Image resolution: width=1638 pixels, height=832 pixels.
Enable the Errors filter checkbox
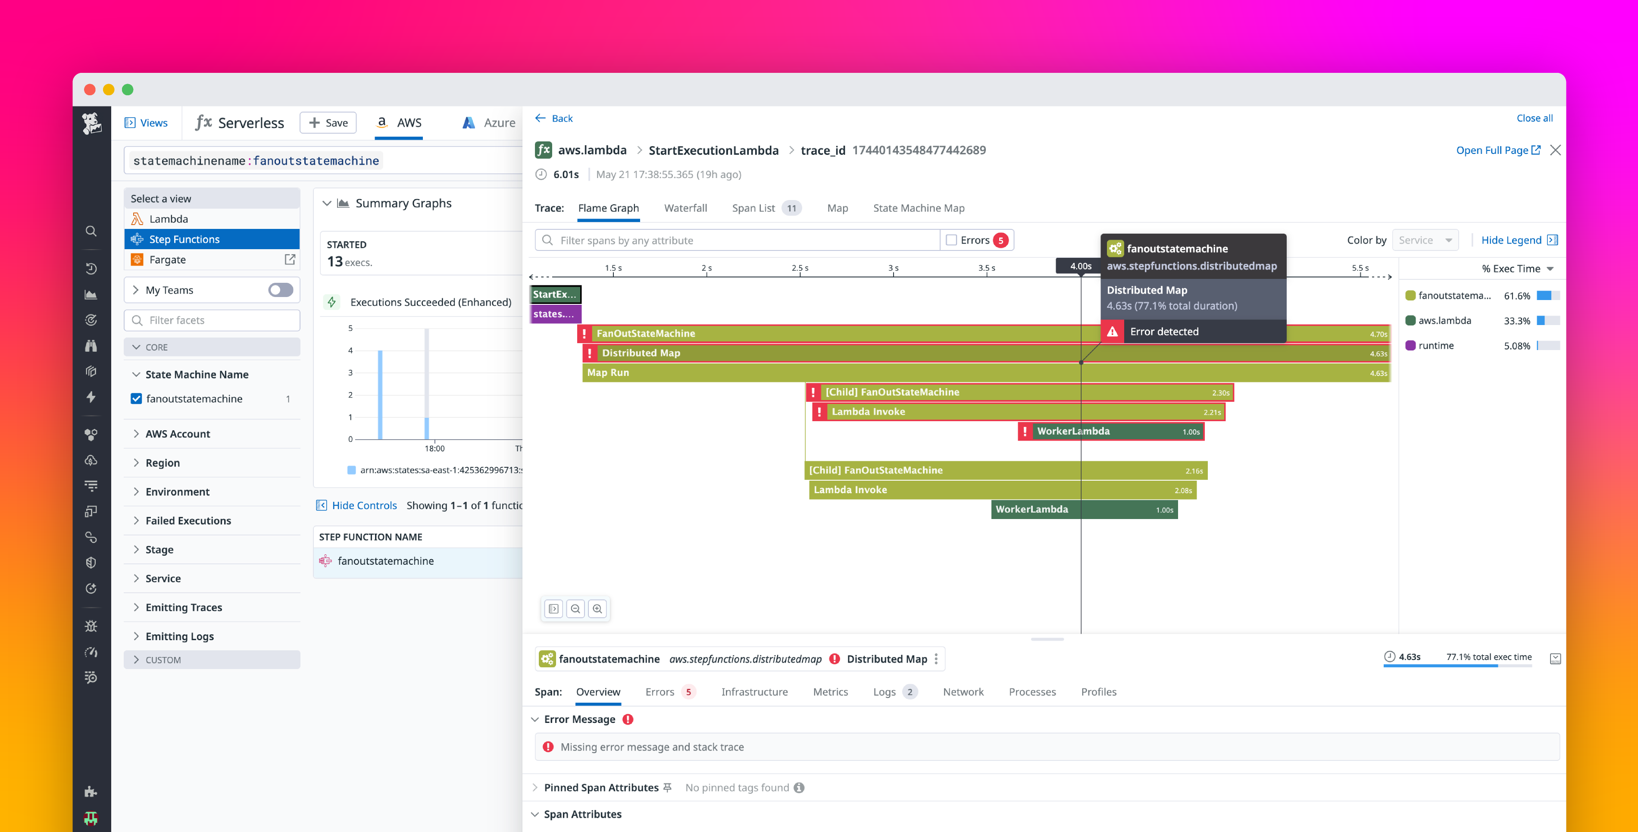pos(950,240)
